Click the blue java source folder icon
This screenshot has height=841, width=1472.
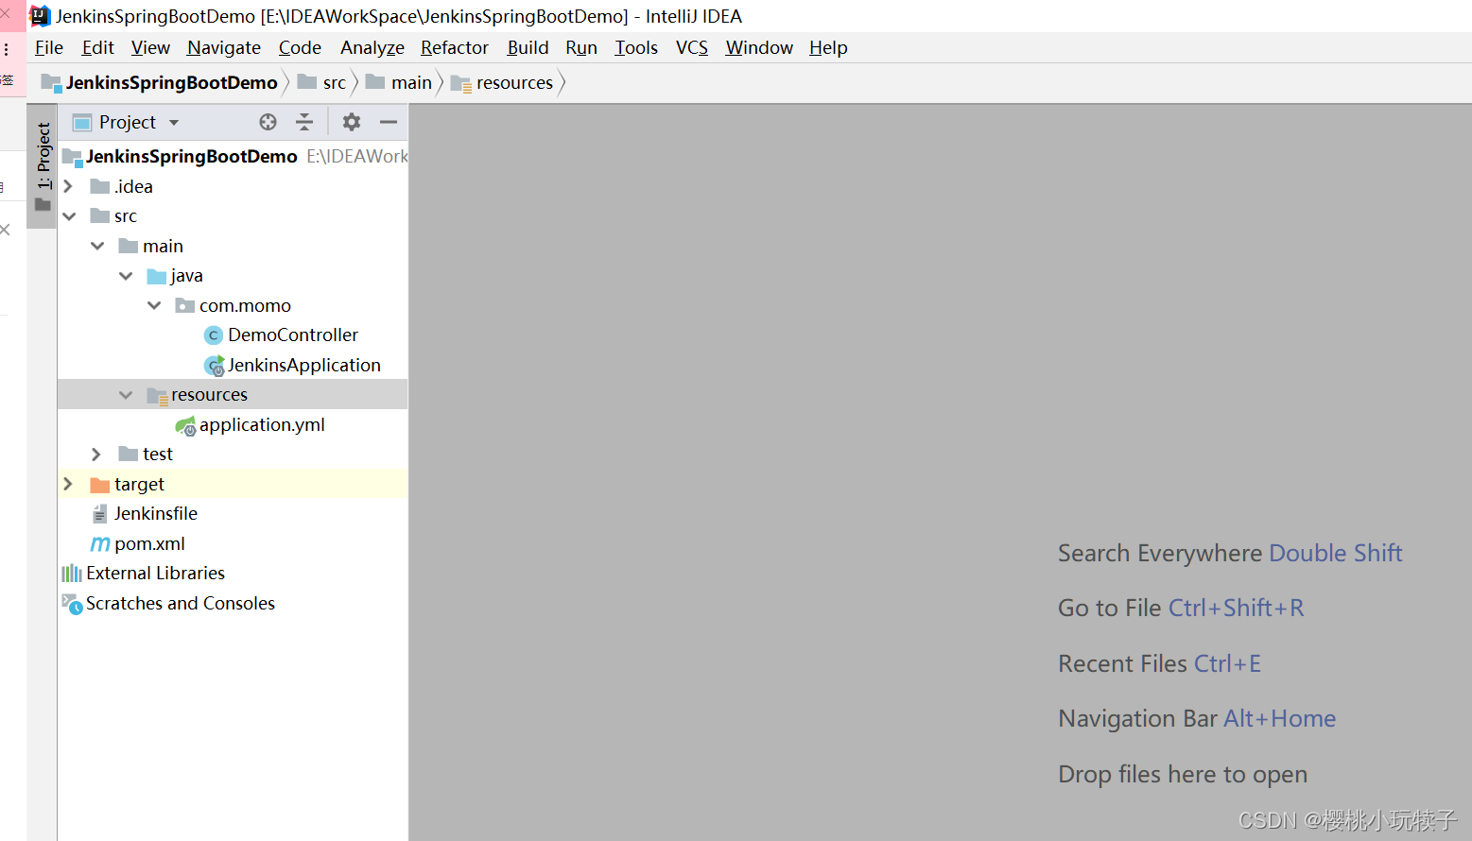coord(157,276)
